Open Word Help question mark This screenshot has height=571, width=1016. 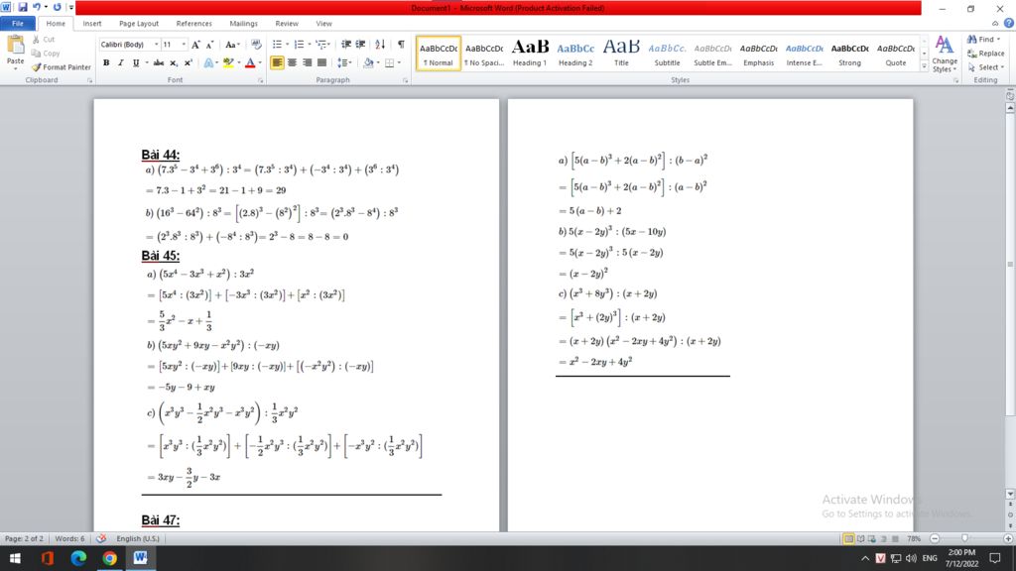click(1008, 24)
